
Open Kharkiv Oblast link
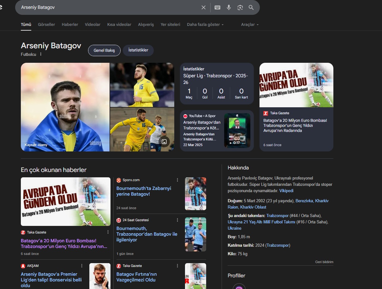[253, 207]
